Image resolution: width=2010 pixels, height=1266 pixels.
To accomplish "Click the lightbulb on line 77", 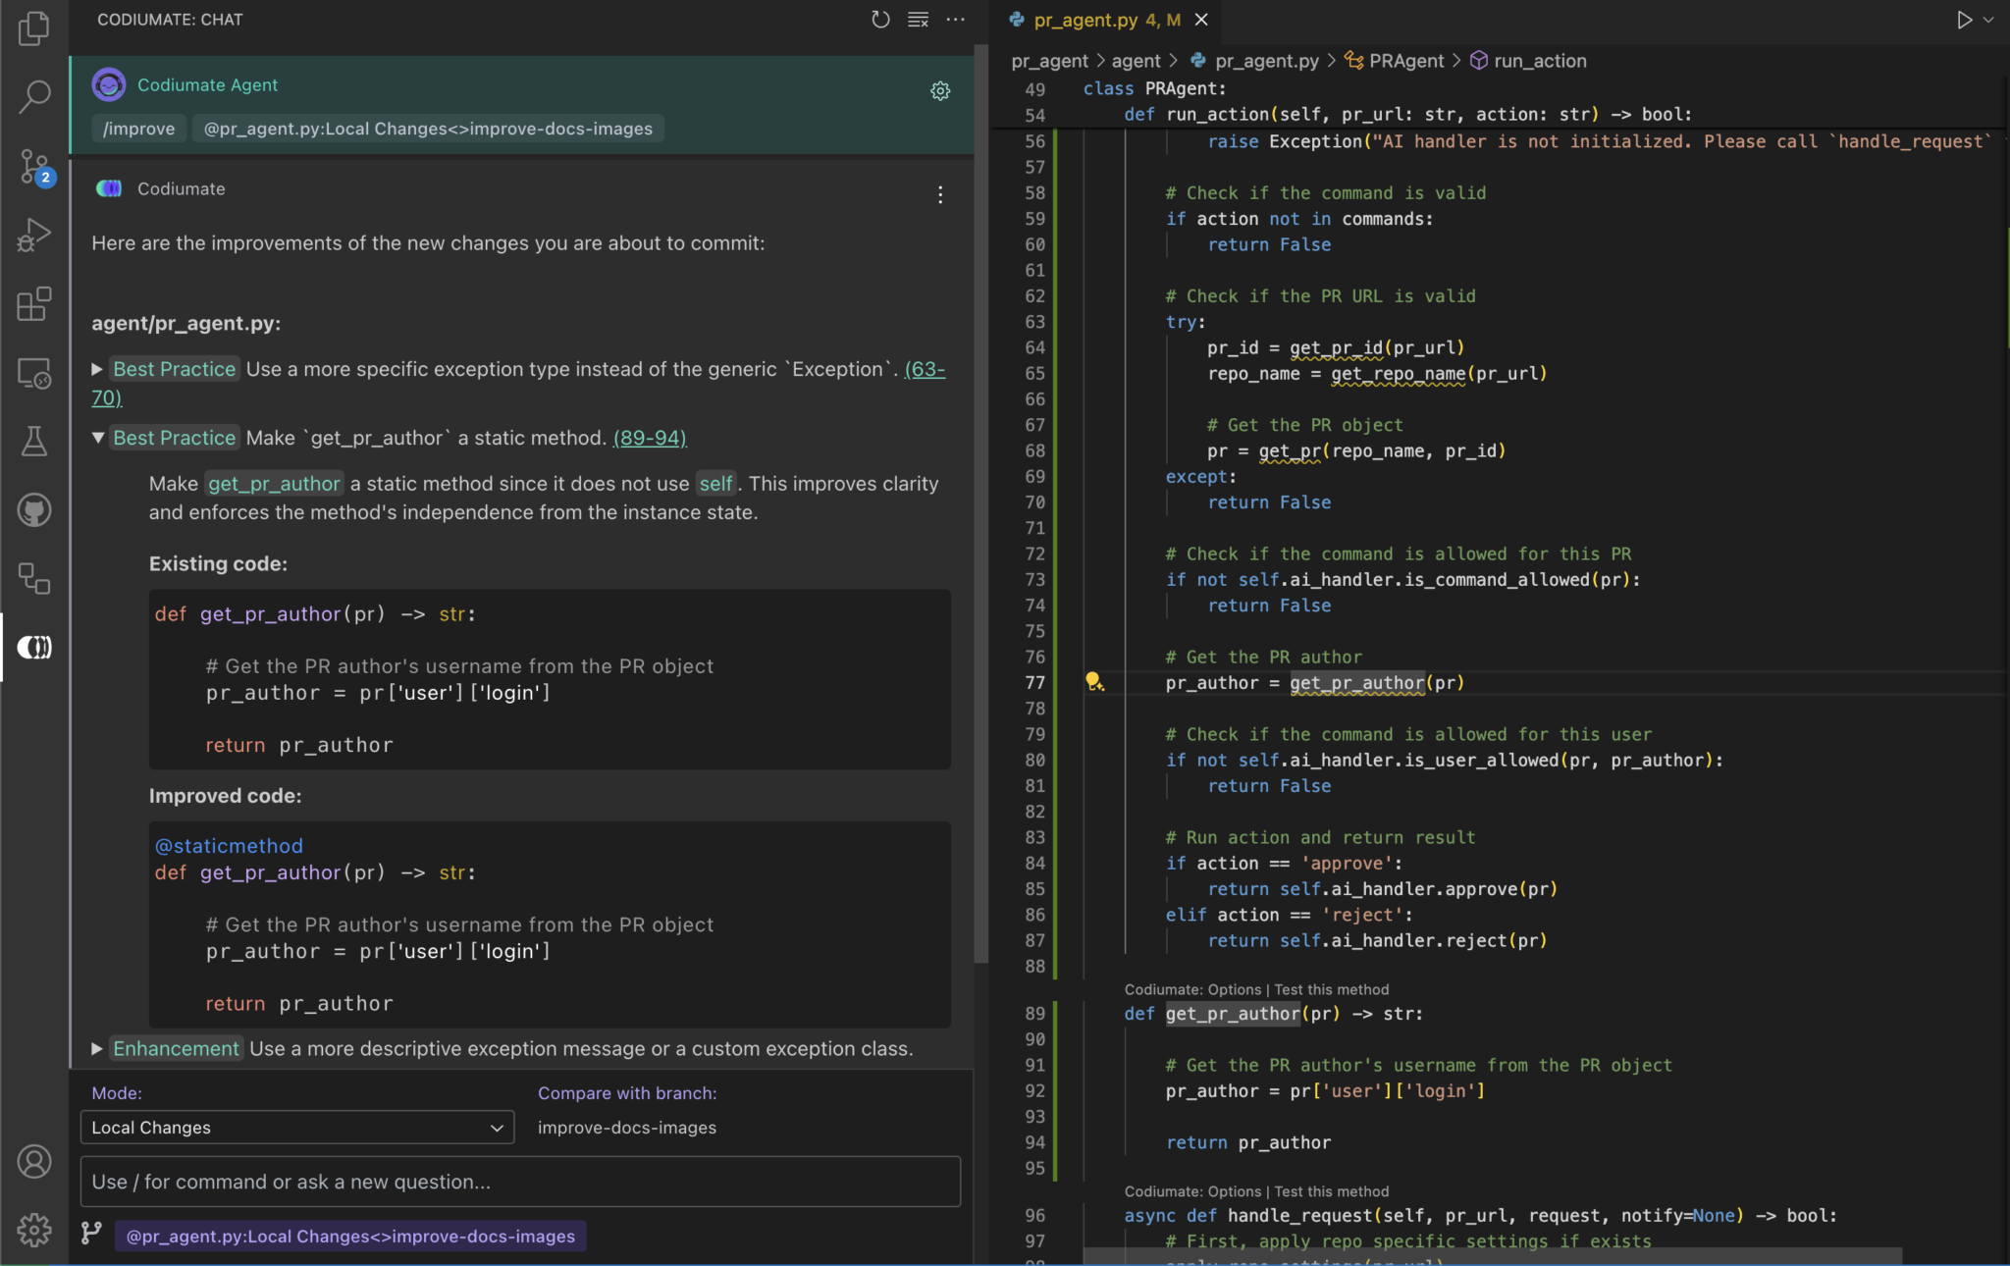I will [1096, 682].
